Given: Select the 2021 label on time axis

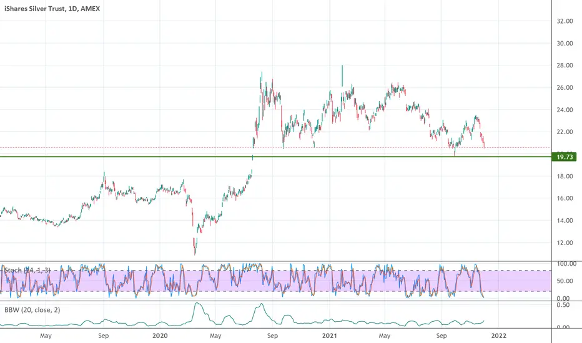Looking at the screenshot, I should pyautogui.click(x=329, y=336).
